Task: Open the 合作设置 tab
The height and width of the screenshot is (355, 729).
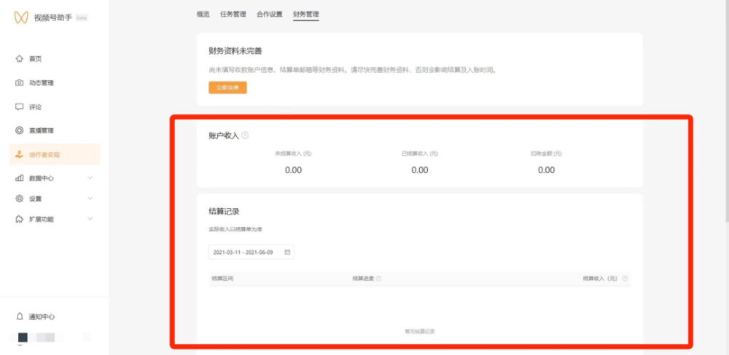Action: coord(270,14)
